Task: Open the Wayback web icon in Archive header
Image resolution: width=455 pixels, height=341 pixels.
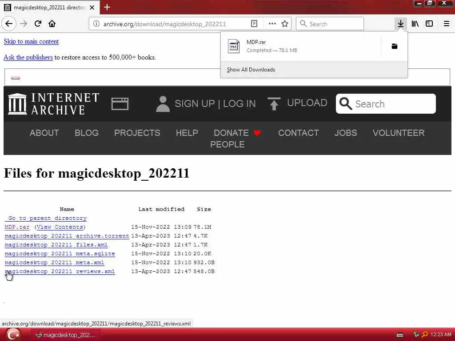Action: click(x=120, y=104)
